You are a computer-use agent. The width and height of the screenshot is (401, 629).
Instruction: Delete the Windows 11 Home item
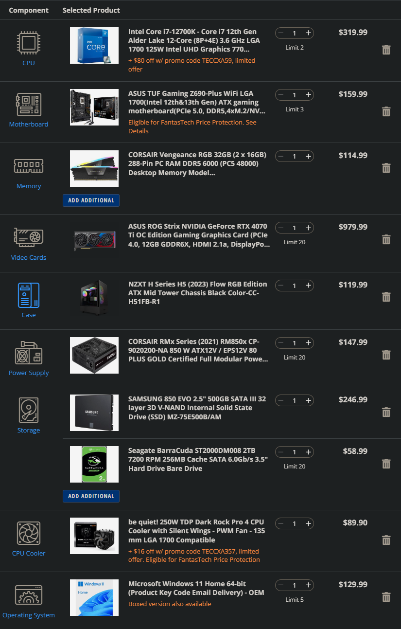386,597
